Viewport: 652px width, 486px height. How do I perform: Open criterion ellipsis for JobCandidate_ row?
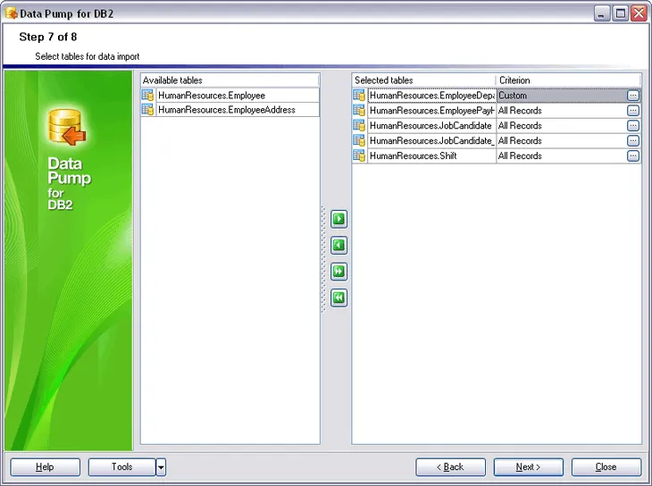click(633, 140)
